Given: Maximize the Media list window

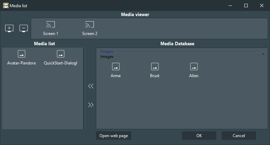Looking at the screenshot, I should coord(246,6).
